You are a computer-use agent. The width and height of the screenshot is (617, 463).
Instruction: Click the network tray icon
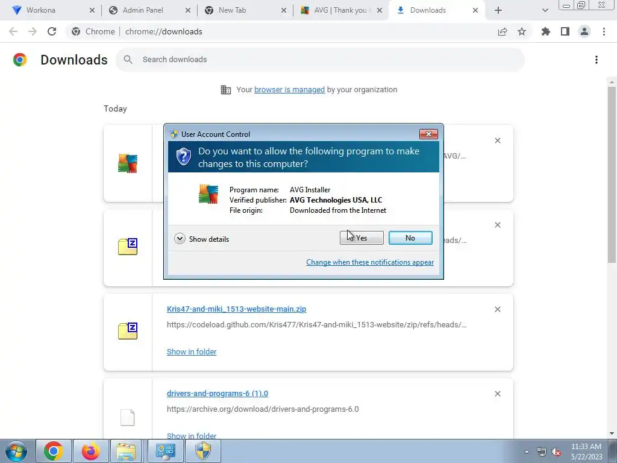click(x=542, y=452)
